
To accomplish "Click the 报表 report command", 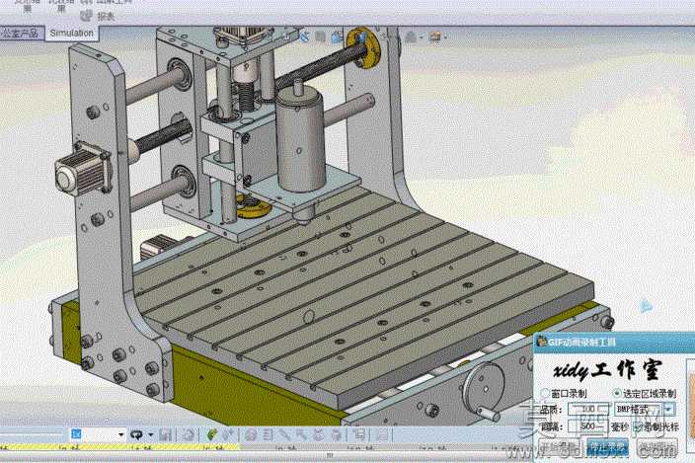I will point(106,17).
